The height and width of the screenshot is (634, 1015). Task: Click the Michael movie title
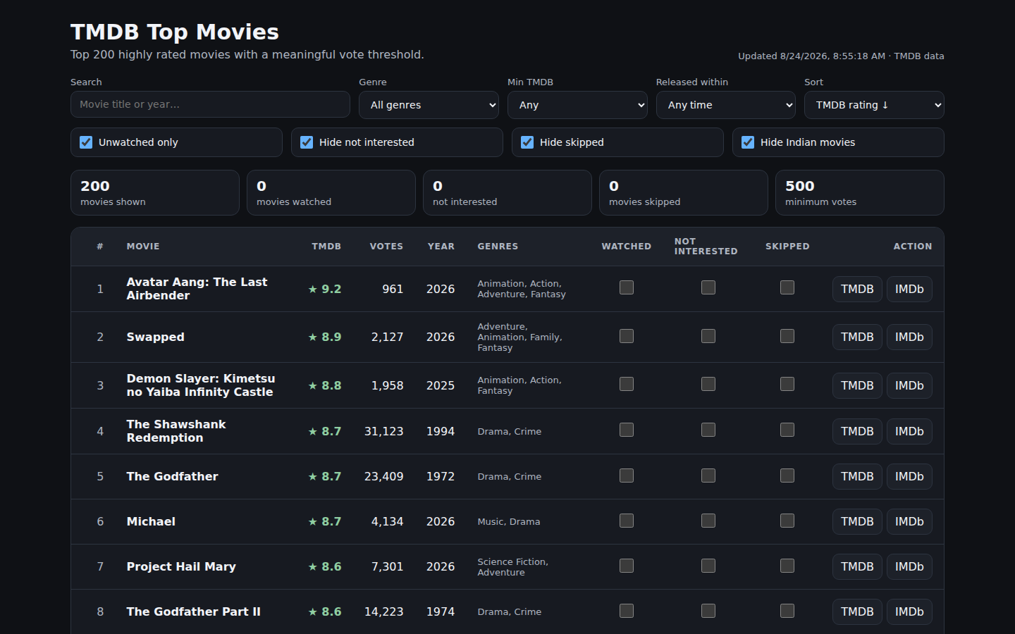151,521
